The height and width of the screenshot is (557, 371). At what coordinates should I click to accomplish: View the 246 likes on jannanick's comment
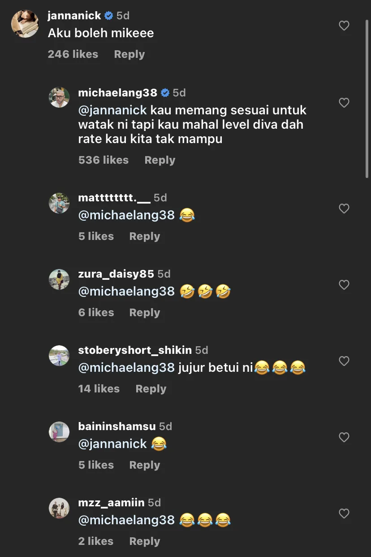(x=73, y=54)
